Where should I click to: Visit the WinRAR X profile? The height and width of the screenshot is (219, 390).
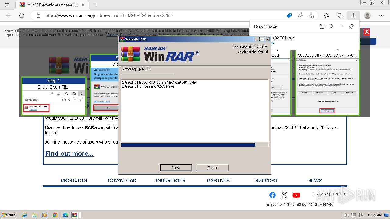point(284,195)
